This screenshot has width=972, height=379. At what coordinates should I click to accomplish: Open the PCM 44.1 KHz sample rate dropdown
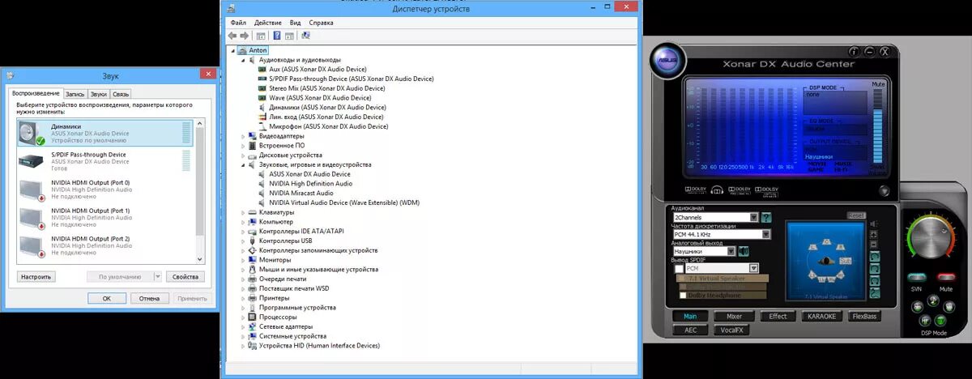tap(765, 234)
